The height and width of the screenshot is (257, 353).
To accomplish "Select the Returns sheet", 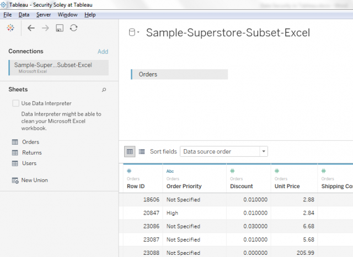I will click(x=32, y=153).
